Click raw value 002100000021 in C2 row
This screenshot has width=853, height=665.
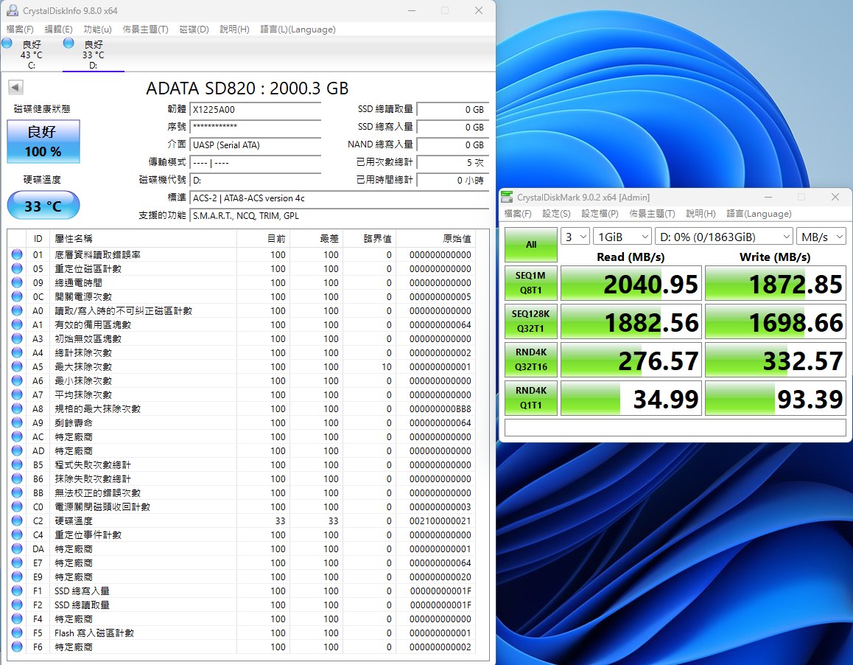440,520
